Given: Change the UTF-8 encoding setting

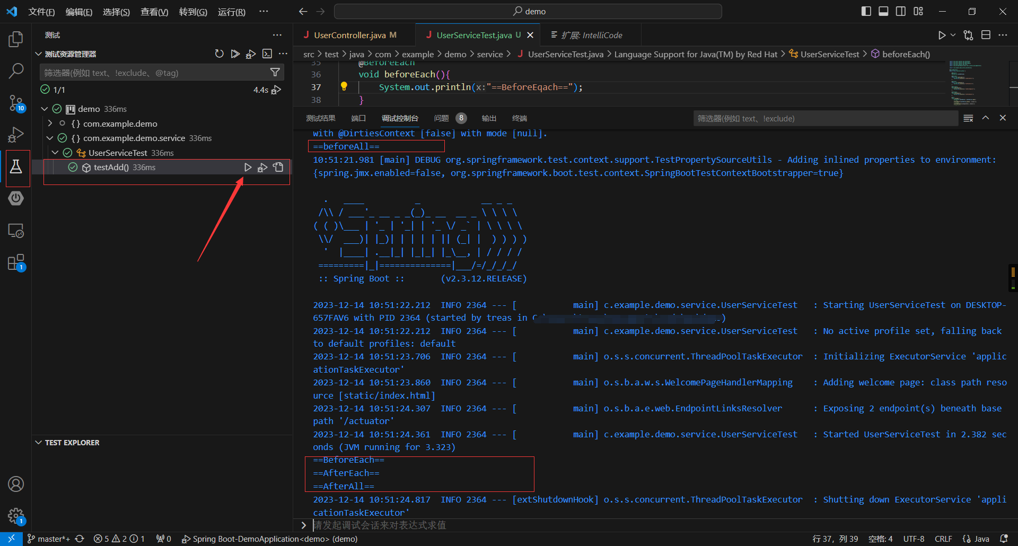Looking at the screenshot, I should pyautogui.click(x=914, y=539).
